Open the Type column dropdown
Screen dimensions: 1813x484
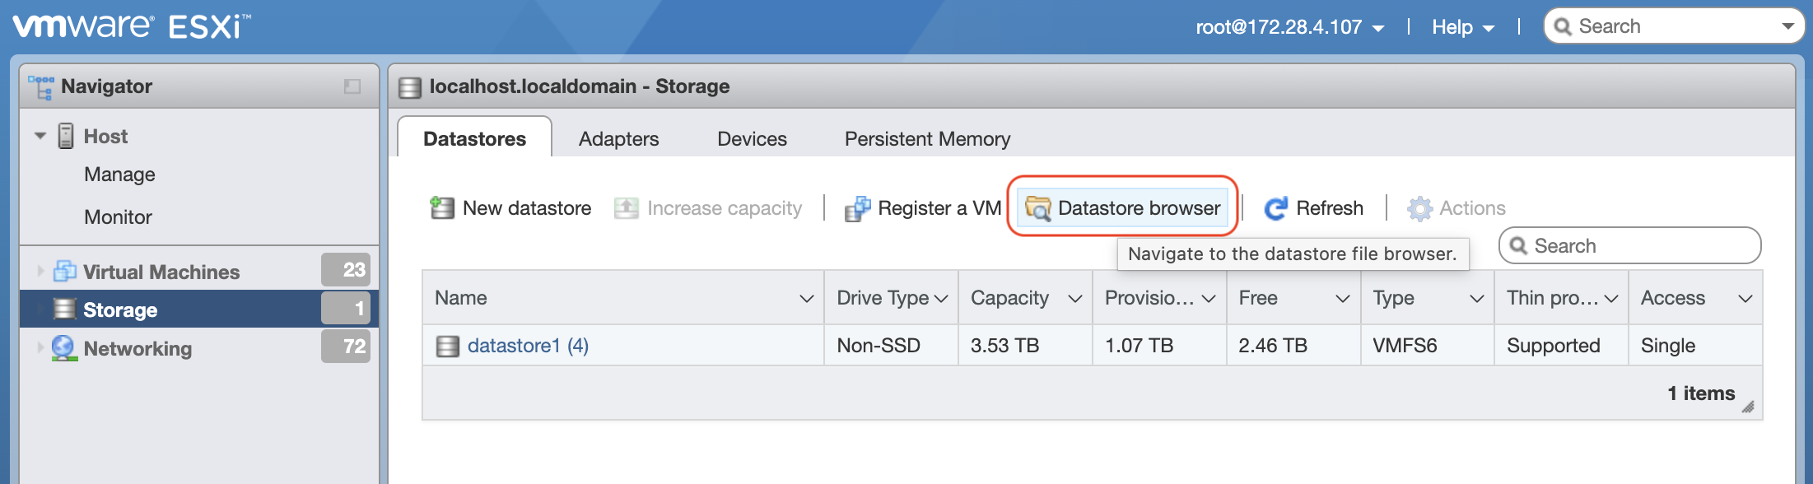coord(1477,299)
